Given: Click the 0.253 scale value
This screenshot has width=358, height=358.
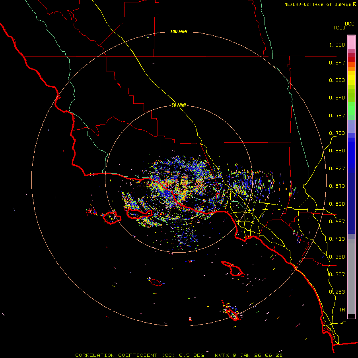Looking at the screenshot, I should pos(337,292).
